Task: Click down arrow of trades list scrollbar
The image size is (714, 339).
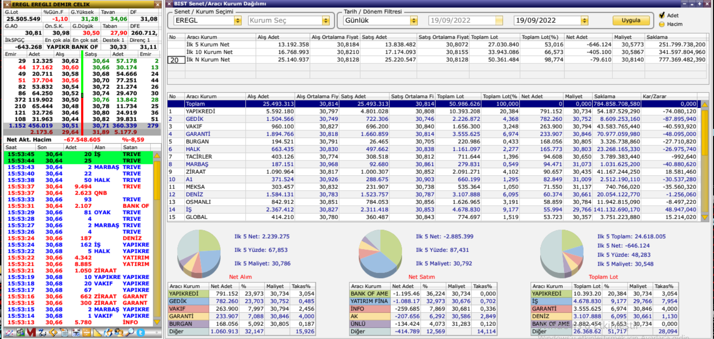Action: (x=157, y=321)
